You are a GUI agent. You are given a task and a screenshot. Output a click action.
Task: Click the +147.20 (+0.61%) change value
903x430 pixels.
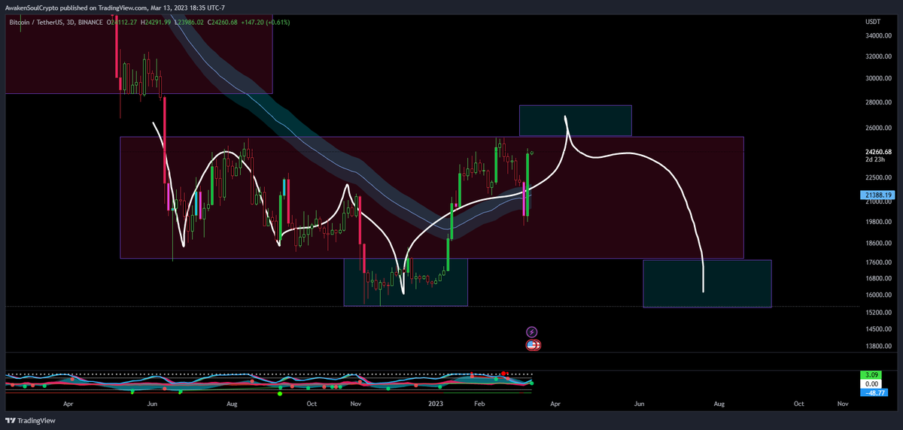[265, 23]
